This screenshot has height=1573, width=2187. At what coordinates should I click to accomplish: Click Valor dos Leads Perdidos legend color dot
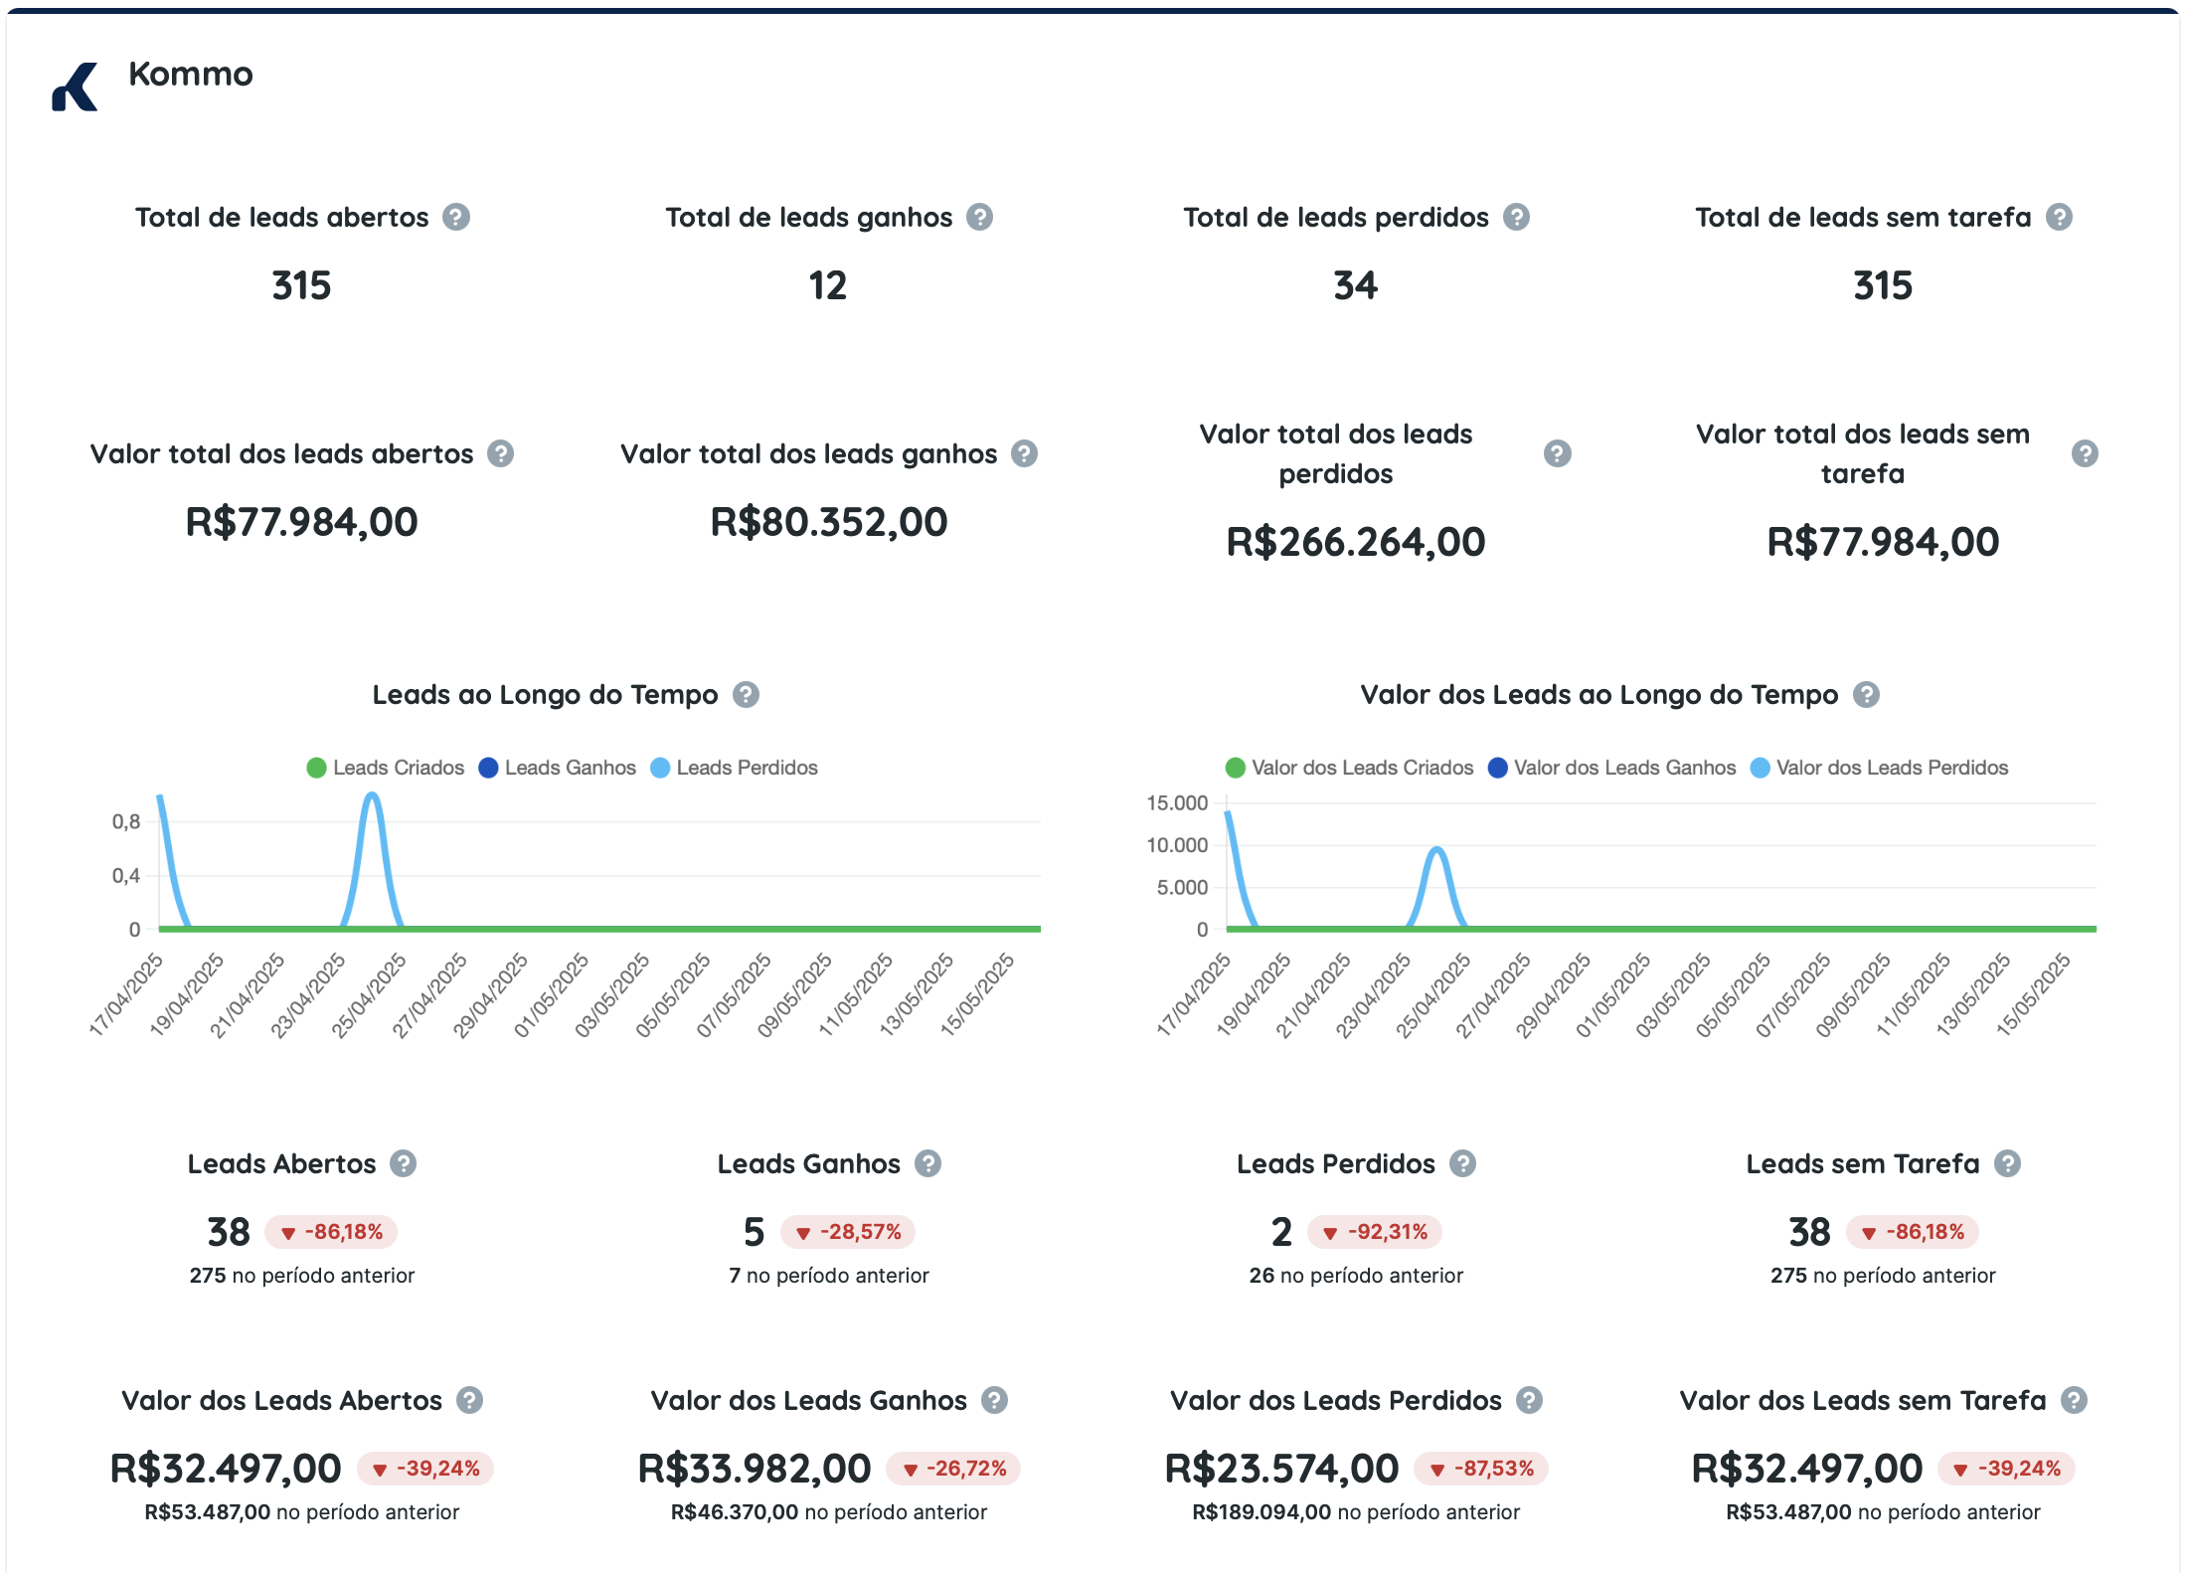coord(1760,768)
